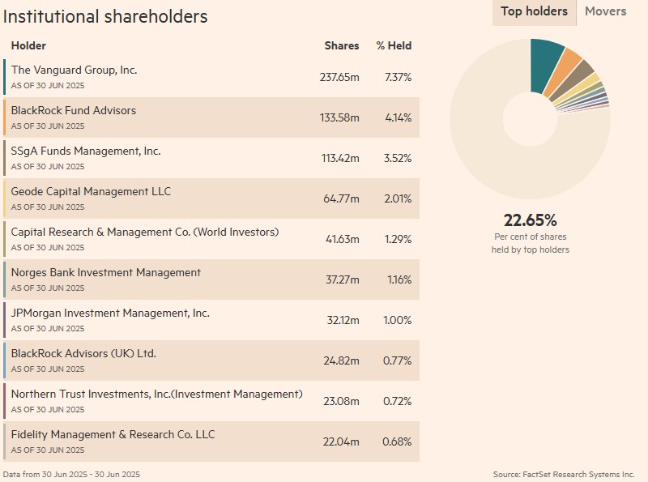Image resolution: width=648 pixels, height=482 pixels.
Task: Click the % Held column header
Action: (394, 46)
